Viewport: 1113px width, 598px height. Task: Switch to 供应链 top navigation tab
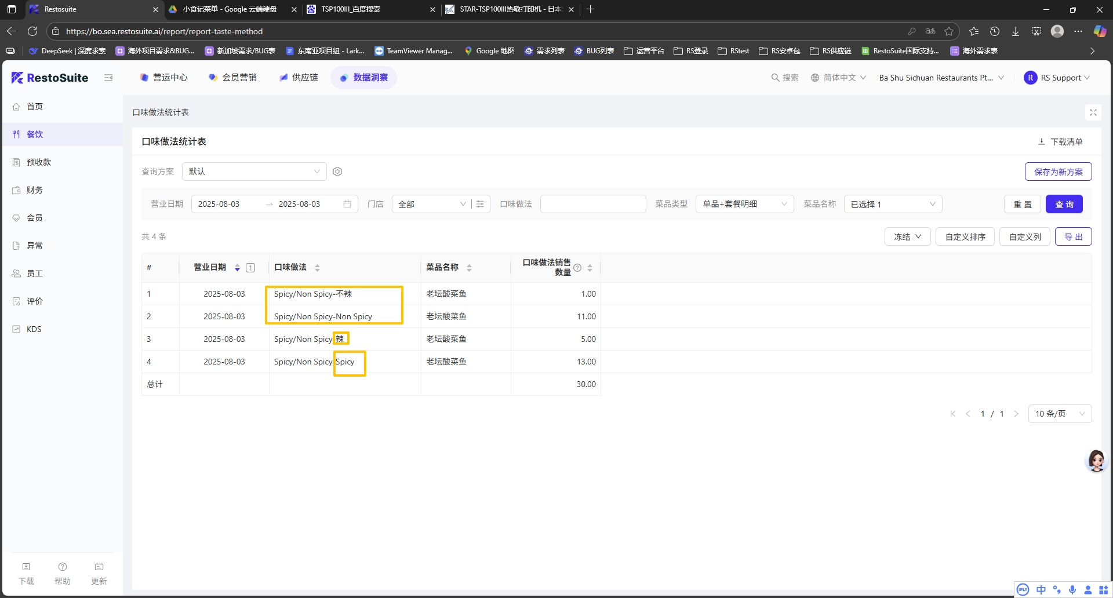tap(299, 78)
